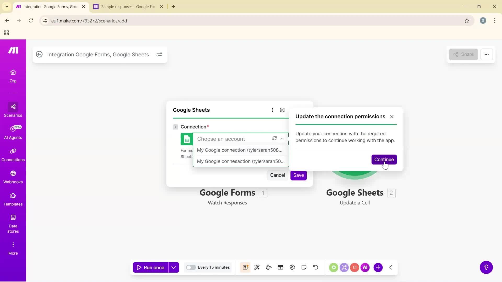Refresh accounts with the circular arrows icon

point(275,138)
